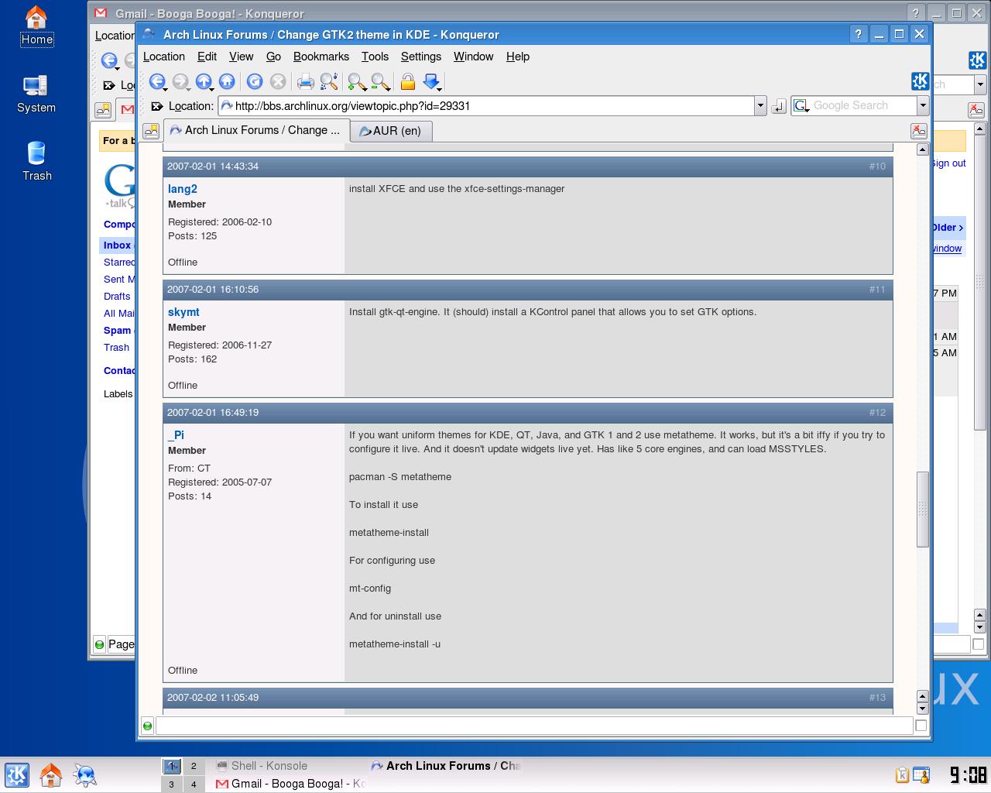This screenshot has width=991, height=793.
Task: Open the Window menu
Action: 473,57
